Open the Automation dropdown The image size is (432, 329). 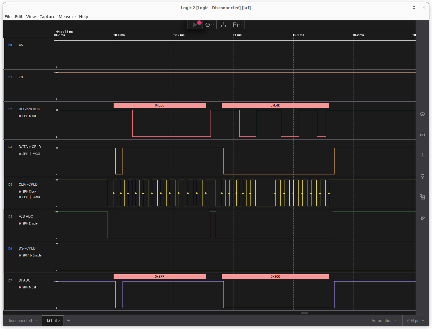(384, 321)
